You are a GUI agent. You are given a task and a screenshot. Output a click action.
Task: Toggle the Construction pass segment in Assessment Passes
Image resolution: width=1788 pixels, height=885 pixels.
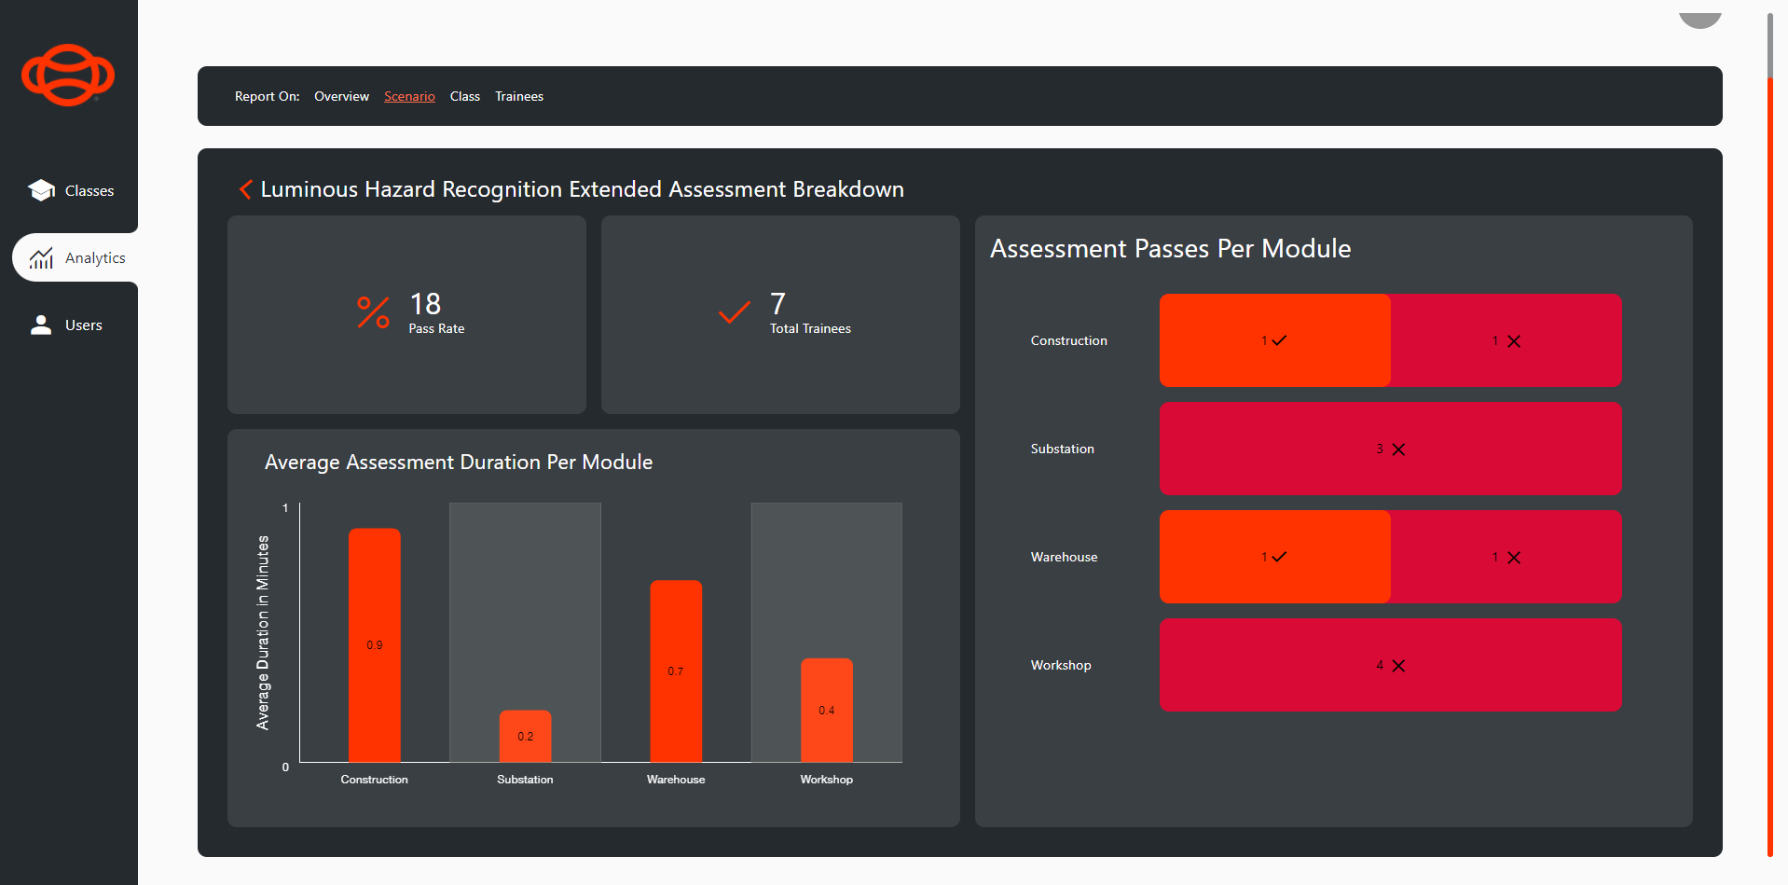pyautogui.click(x=1274, y=340)
